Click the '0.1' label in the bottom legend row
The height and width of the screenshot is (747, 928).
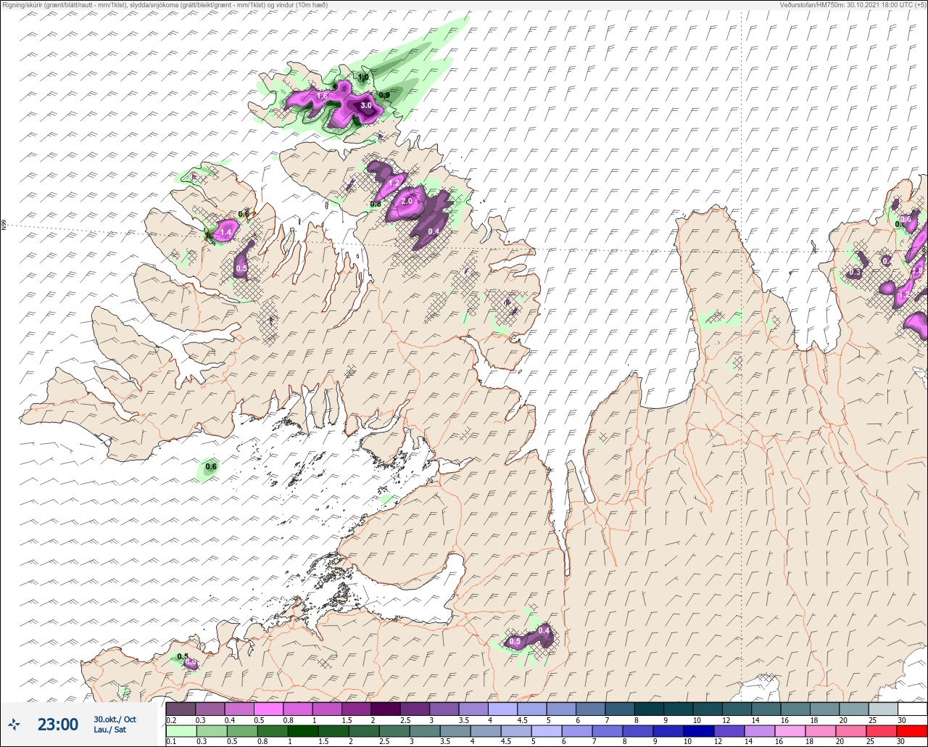pos(171,742)
